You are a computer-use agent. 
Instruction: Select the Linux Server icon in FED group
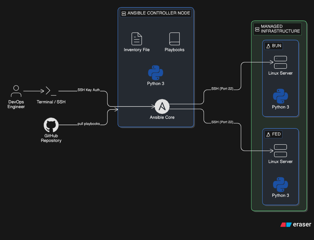[x=280, y=151]
